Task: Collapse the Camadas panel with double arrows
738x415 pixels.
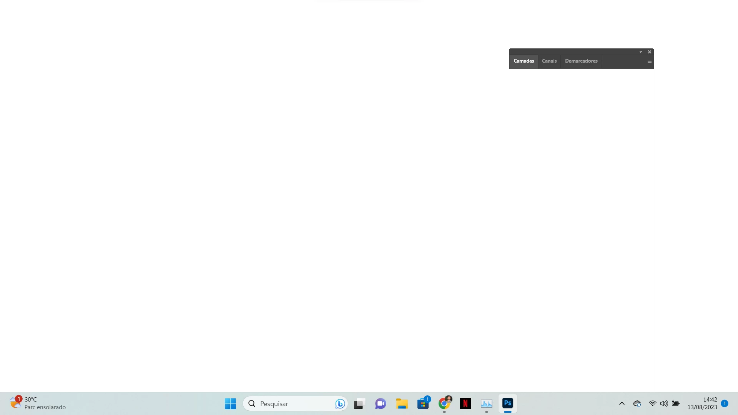Action: coord(641,52)
